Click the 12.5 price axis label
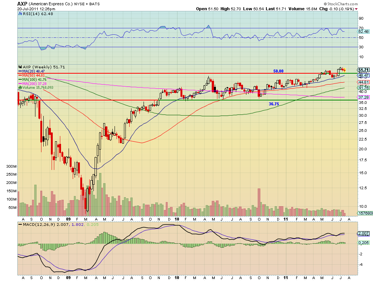This screenshot has height=281, width=373. pyautogui.click(x=363, y=188)
